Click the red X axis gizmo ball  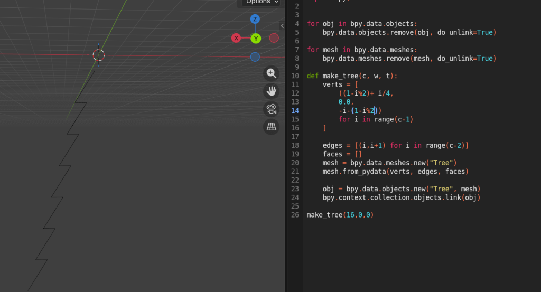coord(236,38)
